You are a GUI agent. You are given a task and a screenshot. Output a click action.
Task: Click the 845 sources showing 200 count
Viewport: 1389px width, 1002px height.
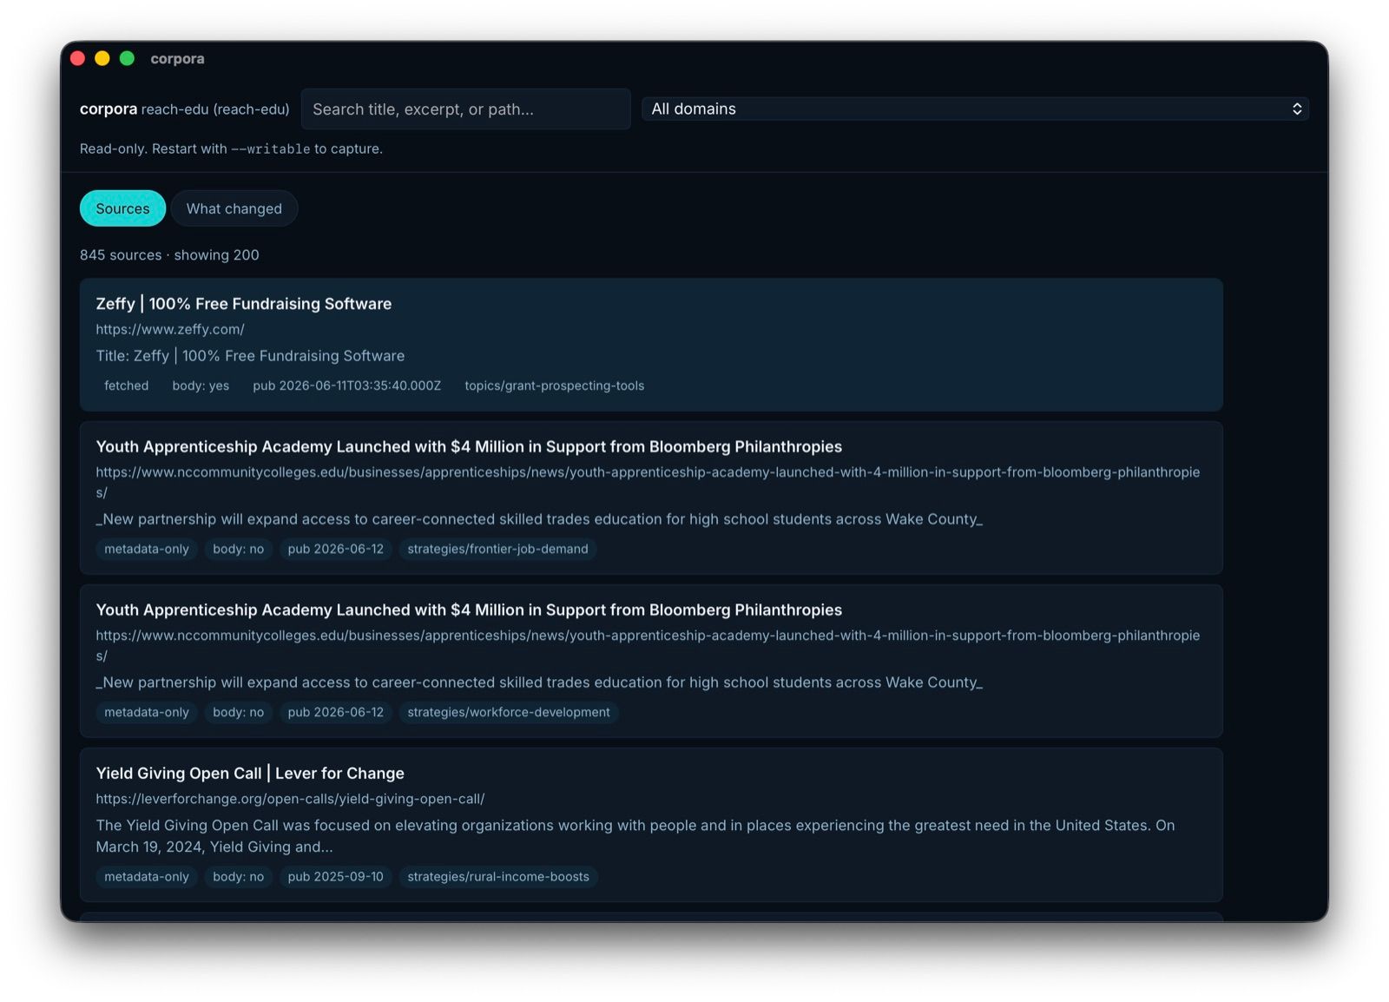tap(169, 255)
